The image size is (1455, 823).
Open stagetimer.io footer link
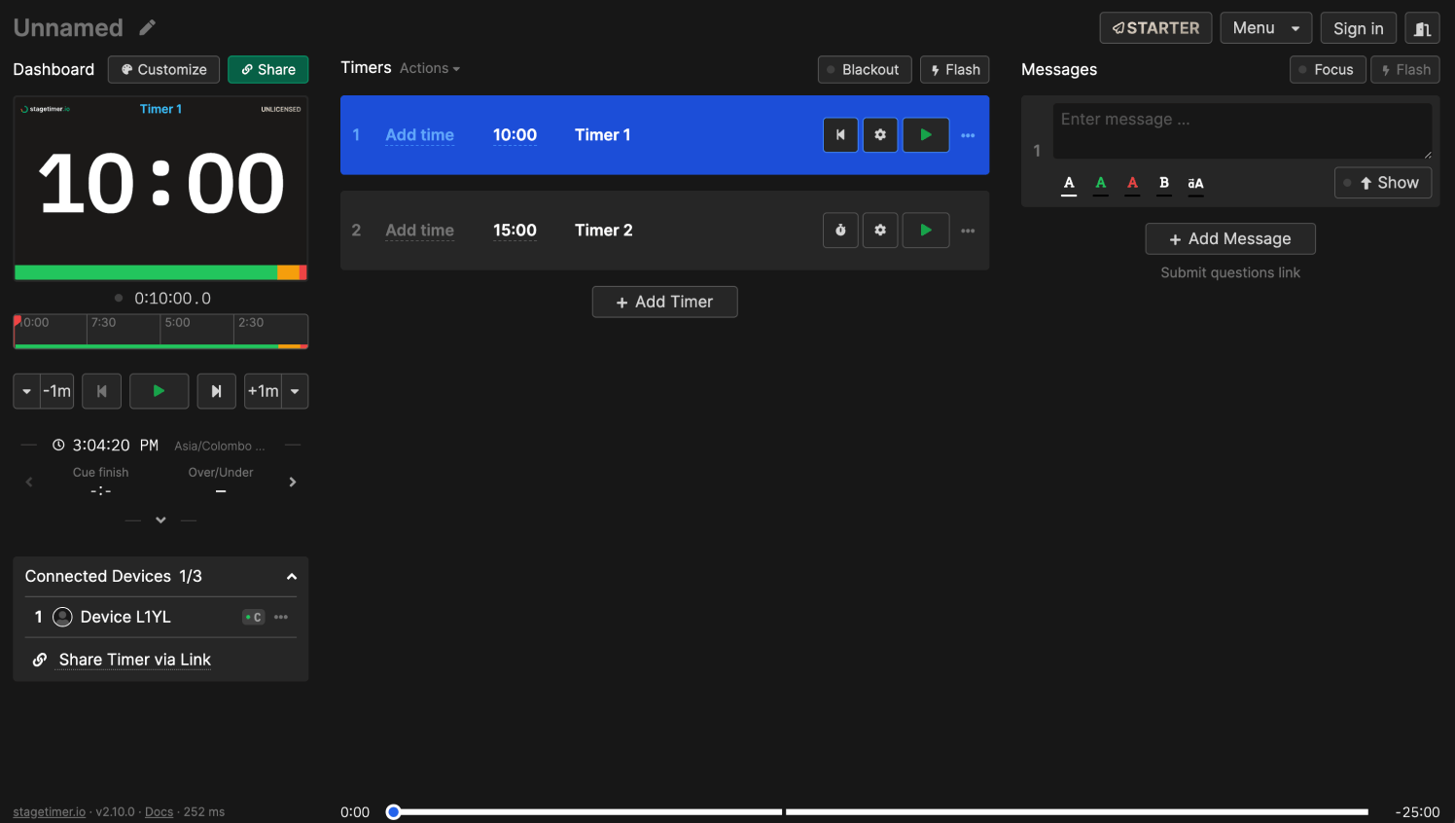[50, 811]
